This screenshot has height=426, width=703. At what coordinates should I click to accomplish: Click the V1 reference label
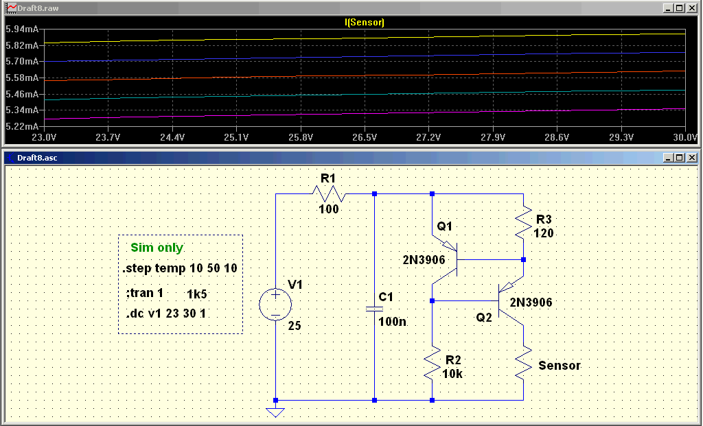pyautogui.click(x=295, y=285)
